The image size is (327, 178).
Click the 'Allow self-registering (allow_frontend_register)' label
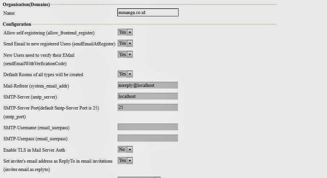[x=49, y=33]
